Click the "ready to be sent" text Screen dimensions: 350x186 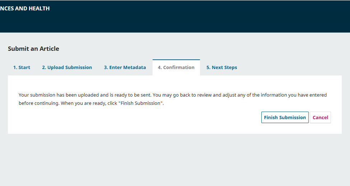(x=134, y=95)
